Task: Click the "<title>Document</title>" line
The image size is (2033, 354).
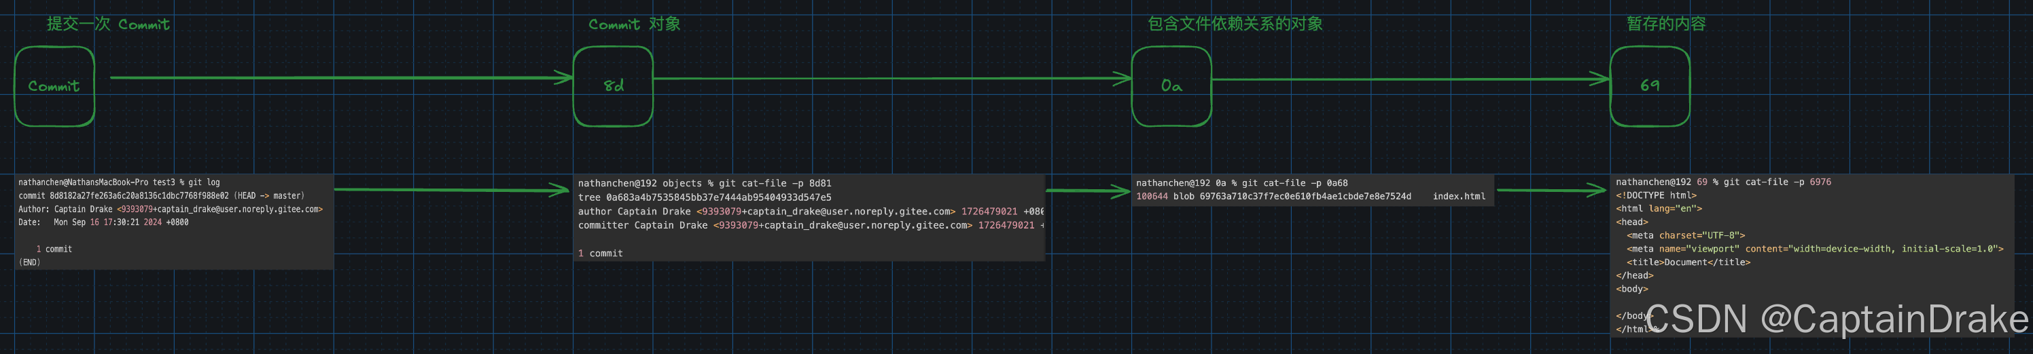Action: tap(1688, 262)
